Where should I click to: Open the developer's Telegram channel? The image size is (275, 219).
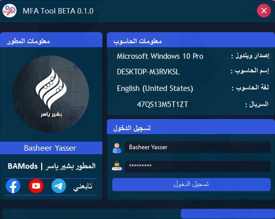click(x=59, y=186)
